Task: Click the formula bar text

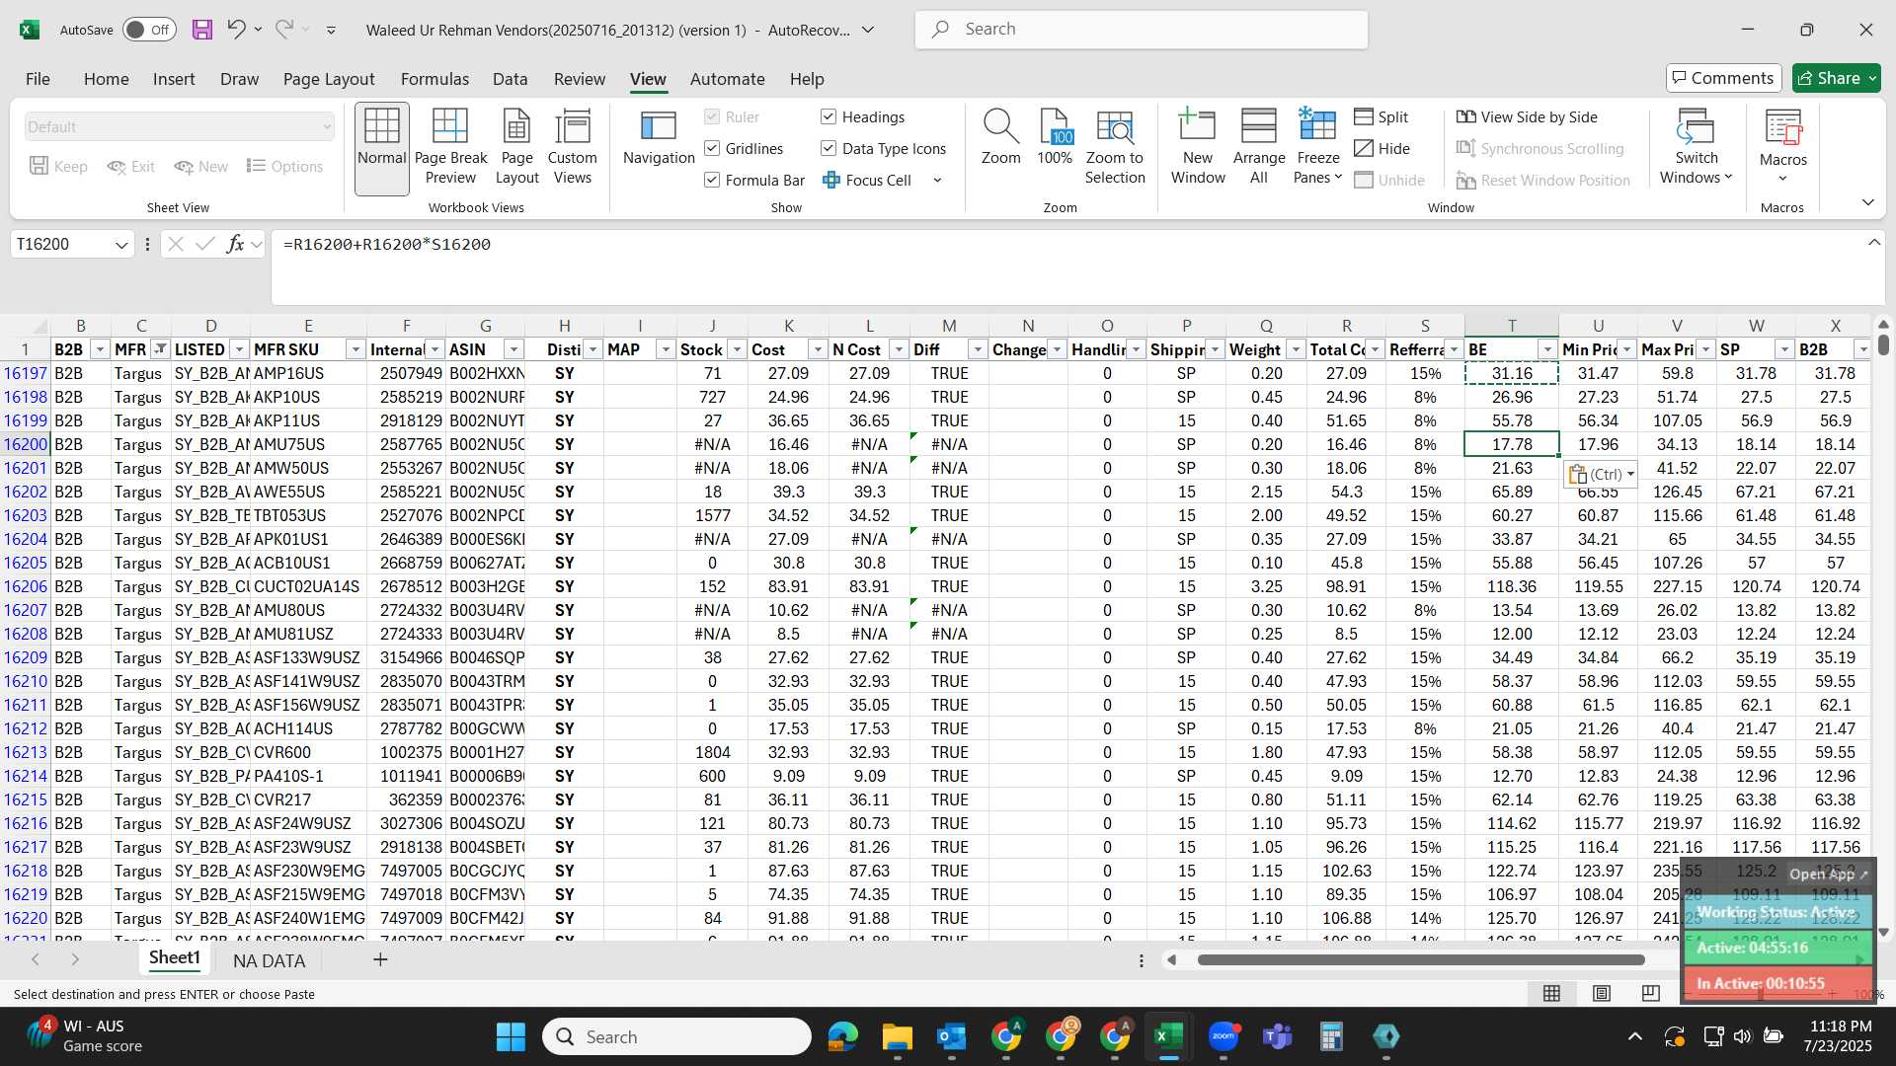Action: (387, 244)
